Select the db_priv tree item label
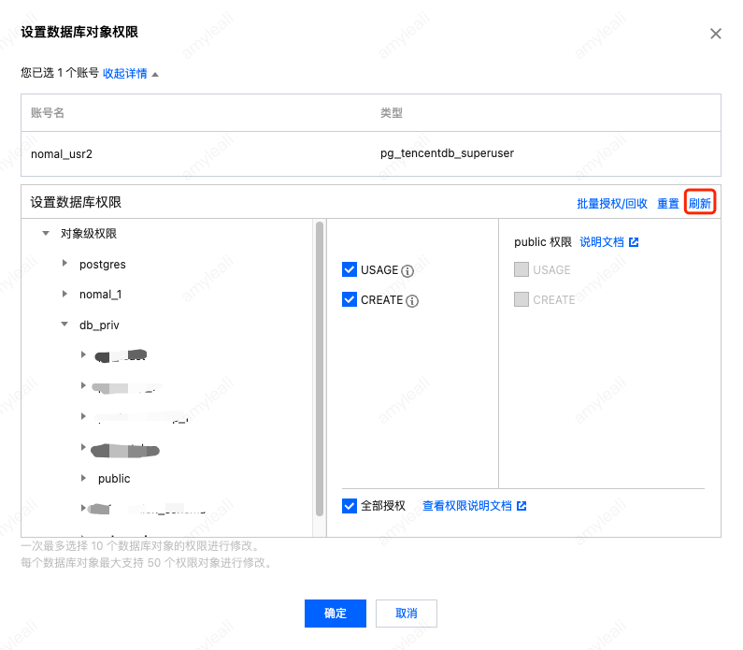 [x=99, y=325]
